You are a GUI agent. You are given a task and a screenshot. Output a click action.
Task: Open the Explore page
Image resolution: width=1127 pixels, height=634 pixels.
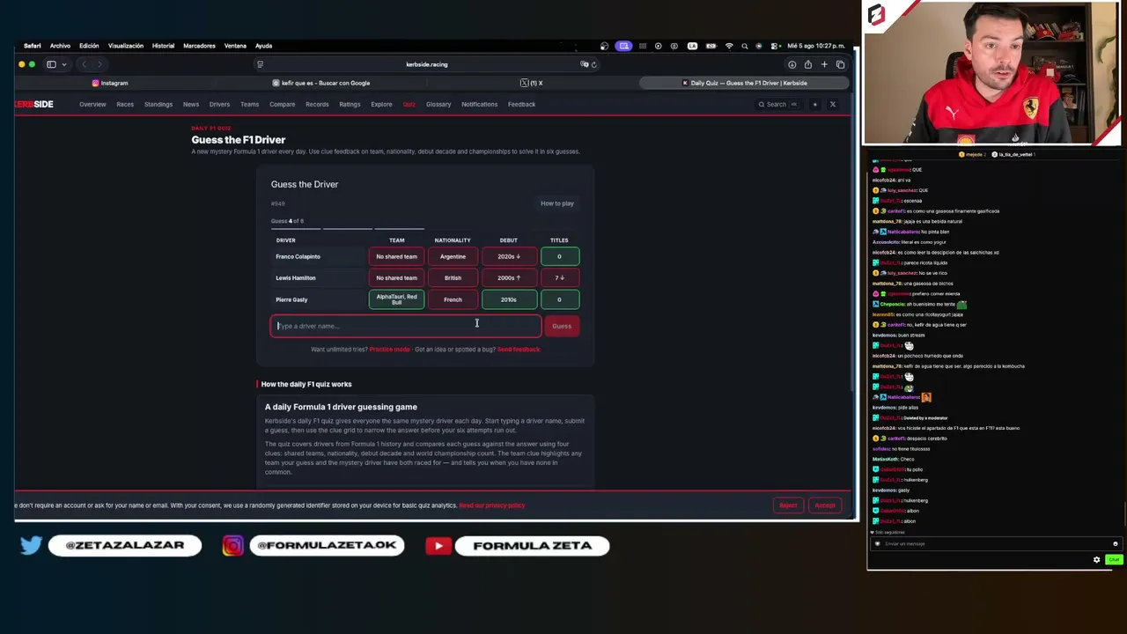pos(381,104)
